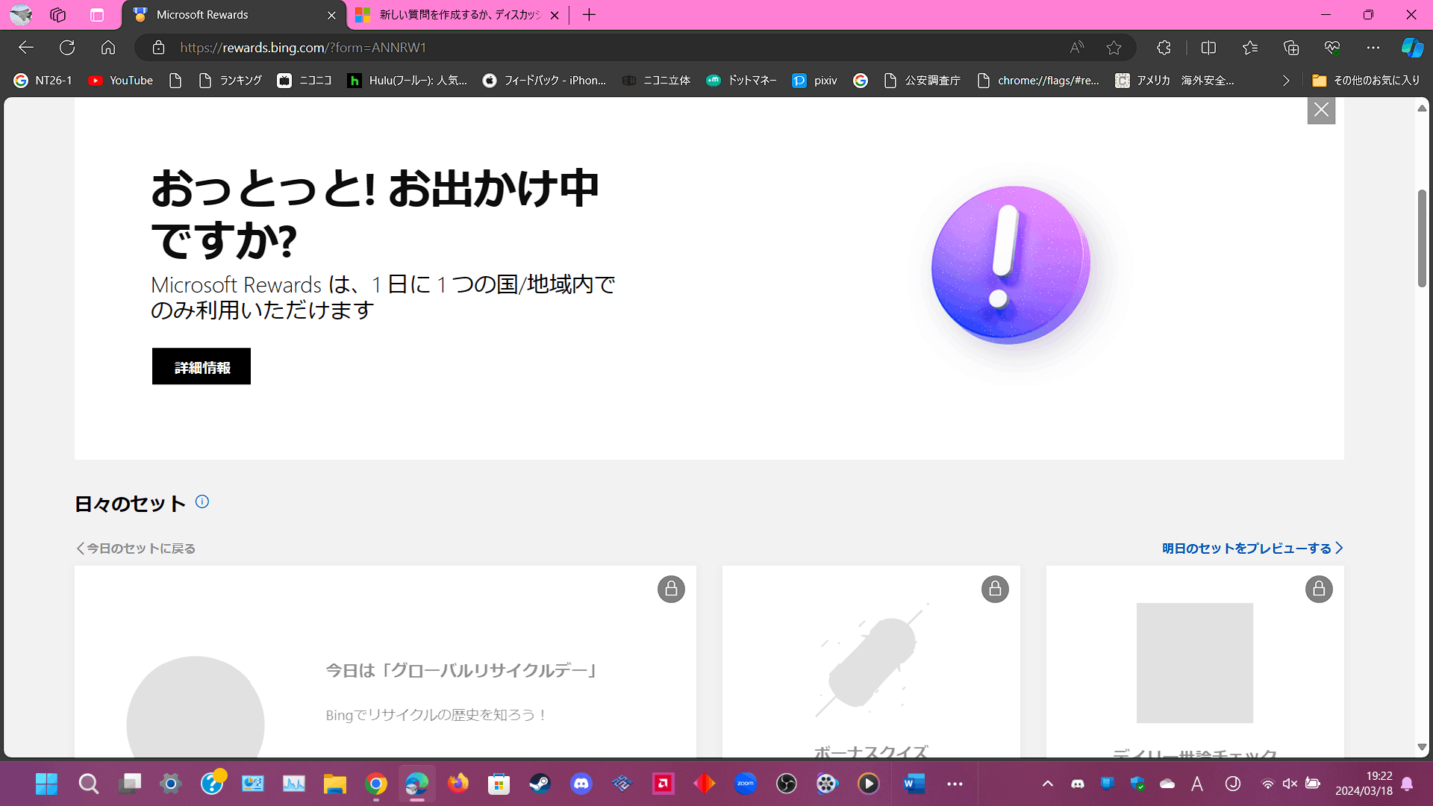Launch Google Chrome from taskbar
Viewport: 1433px width, 806px height.
coord(375,784)
